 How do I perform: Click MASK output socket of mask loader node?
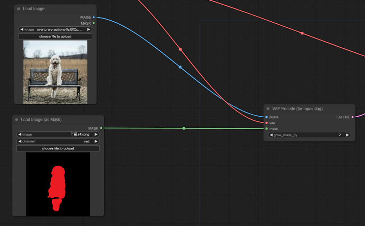click(x=101, y=128)
